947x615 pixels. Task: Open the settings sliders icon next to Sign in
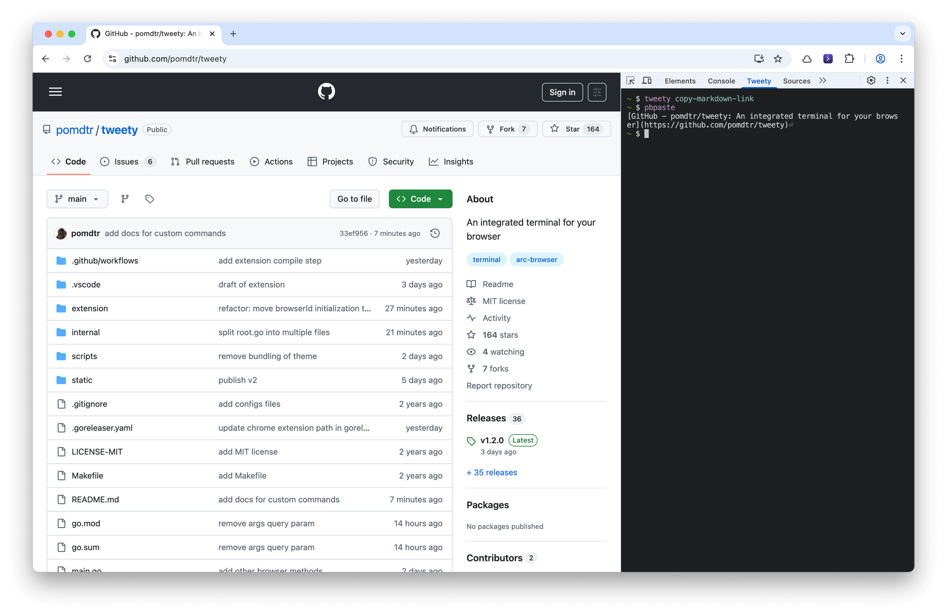pos(597,92)
